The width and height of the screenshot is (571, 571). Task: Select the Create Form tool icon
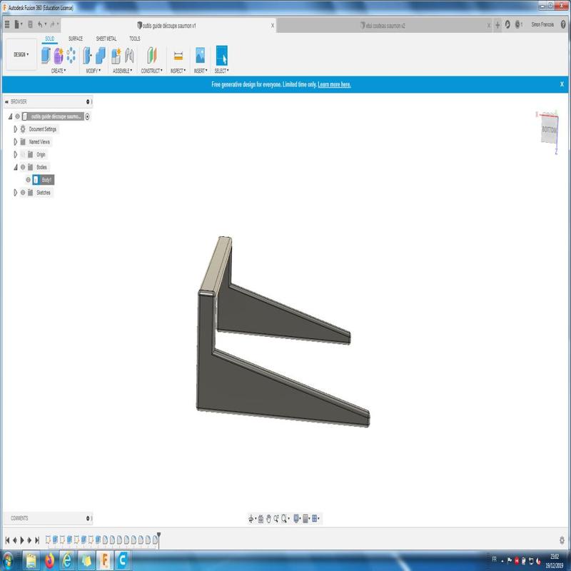coord(59,56)
